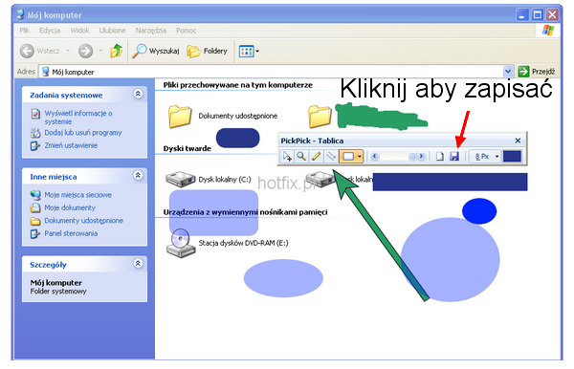
Task: Click the Mój komputer title bar icon
Action: [21, 14]
